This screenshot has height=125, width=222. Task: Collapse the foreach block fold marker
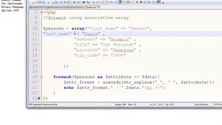tap(41, 77)
